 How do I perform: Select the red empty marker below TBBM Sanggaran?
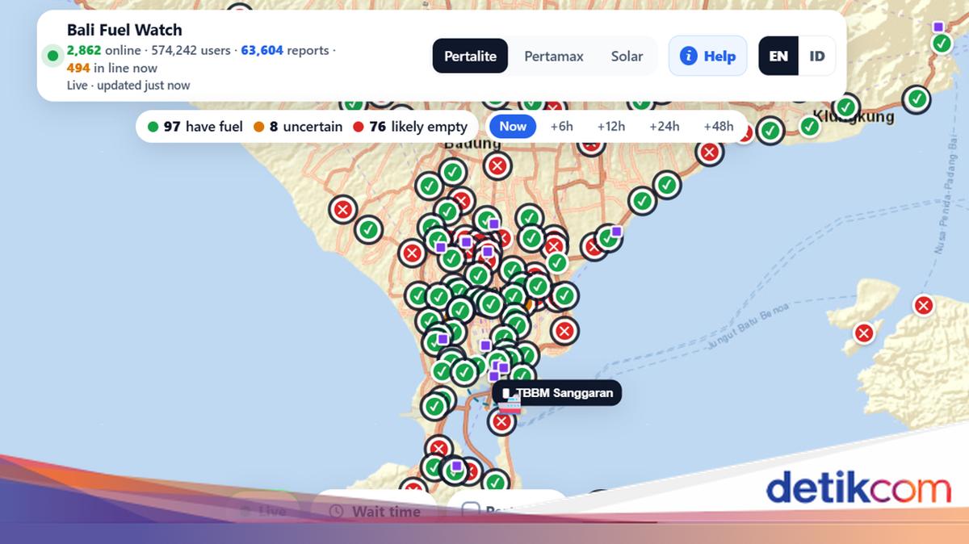point(502,421)
